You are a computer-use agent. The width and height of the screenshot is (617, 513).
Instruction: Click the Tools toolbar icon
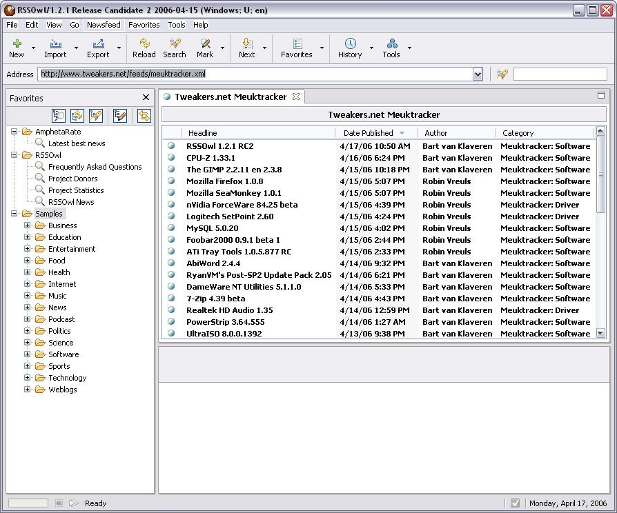[x=391, y=44]
